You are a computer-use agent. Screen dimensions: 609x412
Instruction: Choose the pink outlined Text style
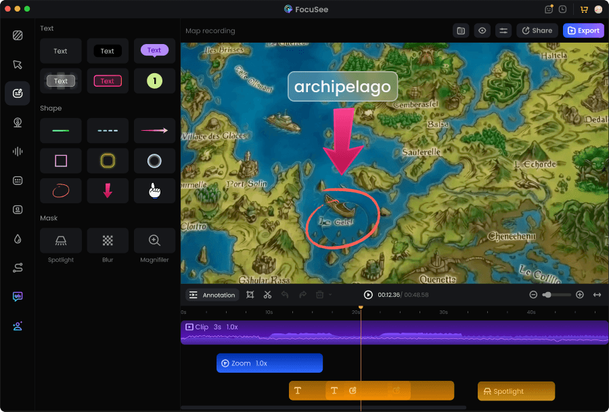point(108,81)
